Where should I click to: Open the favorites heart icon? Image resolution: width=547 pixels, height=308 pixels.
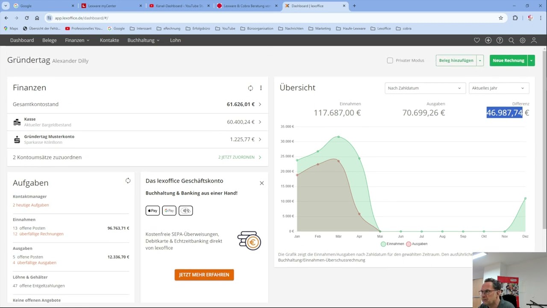(477, 40)
